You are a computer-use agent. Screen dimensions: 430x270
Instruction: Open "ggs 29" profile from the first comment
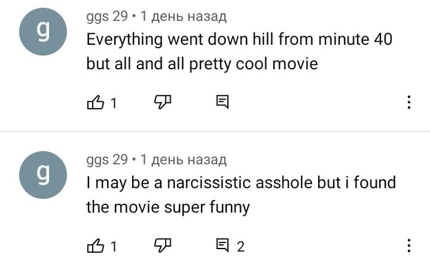[x=107, y=16]
